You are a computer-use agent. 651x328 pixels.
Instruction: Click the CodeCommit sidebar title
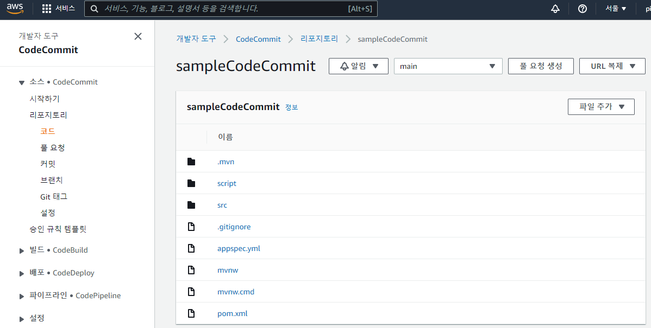click(x=48, y=50)
